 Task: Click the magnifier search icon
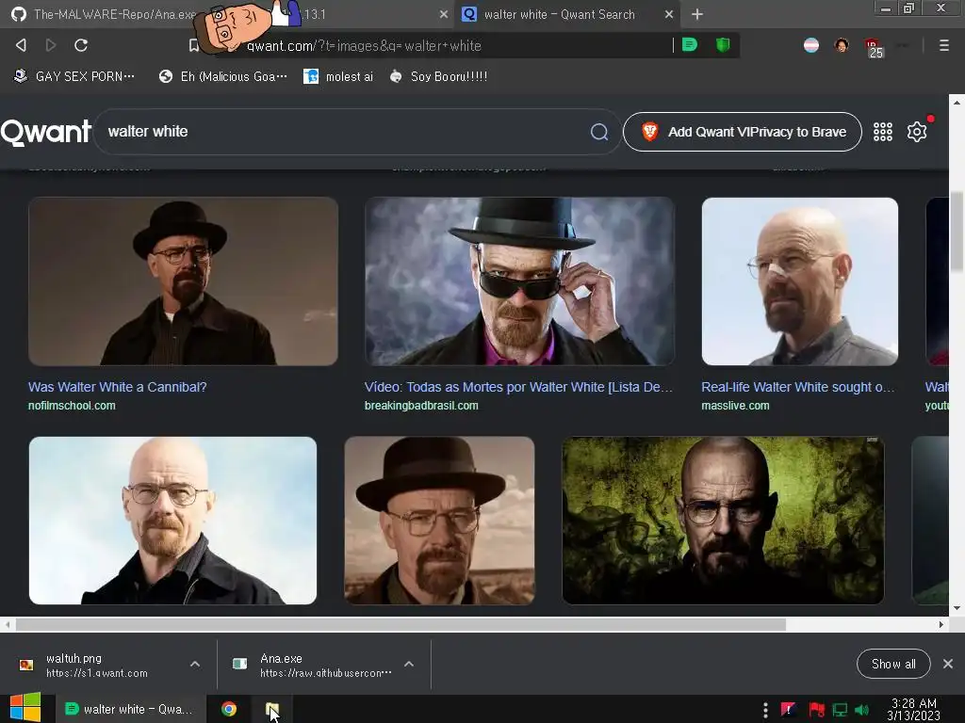pos(599,132)
